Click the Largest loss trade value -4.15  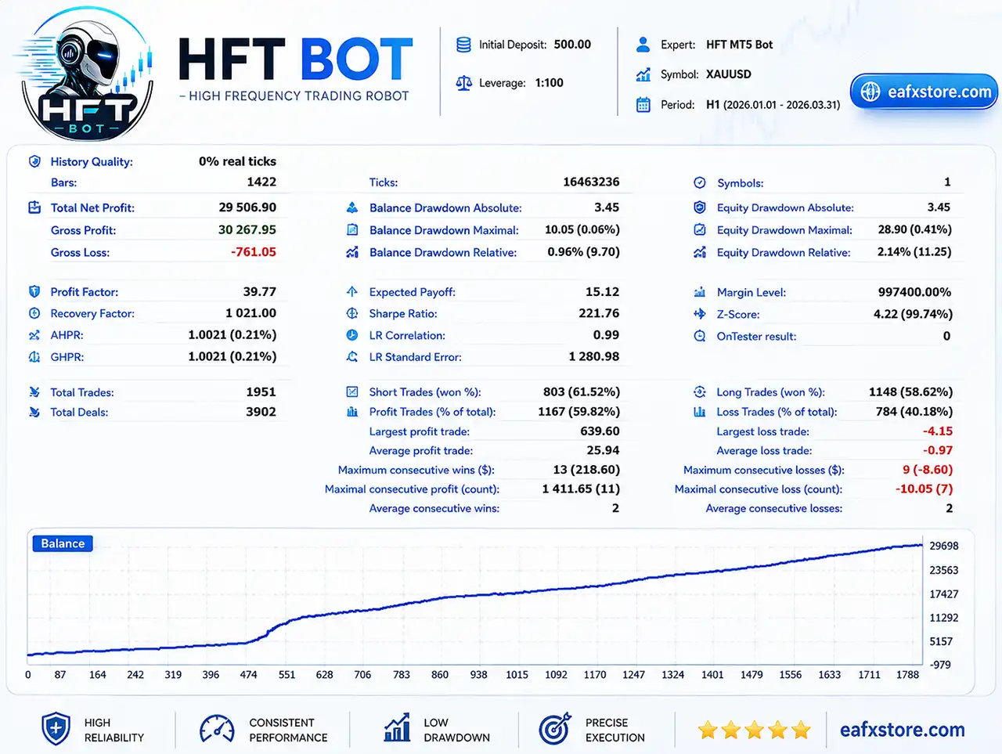click(938, 431)
